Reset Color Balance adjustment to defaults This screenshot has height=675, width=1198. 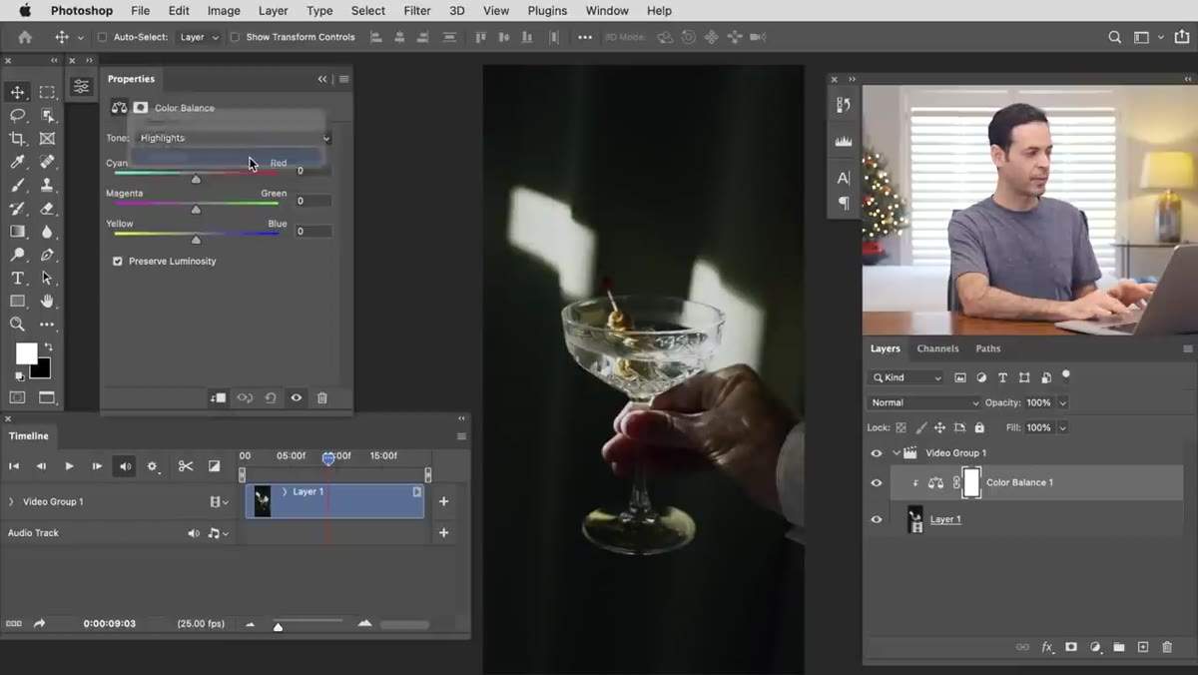270,397
